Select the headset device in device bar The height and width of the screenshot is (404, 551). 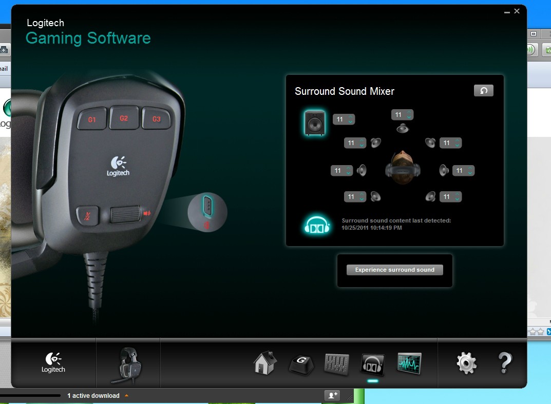pyautogui.click(x=128, y=365)
